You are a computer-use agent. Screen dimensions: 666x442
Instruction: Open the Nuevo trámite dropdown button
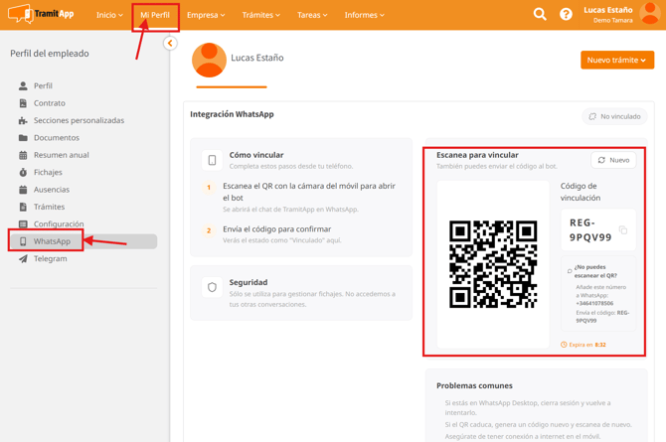click(x=616, y=60)
